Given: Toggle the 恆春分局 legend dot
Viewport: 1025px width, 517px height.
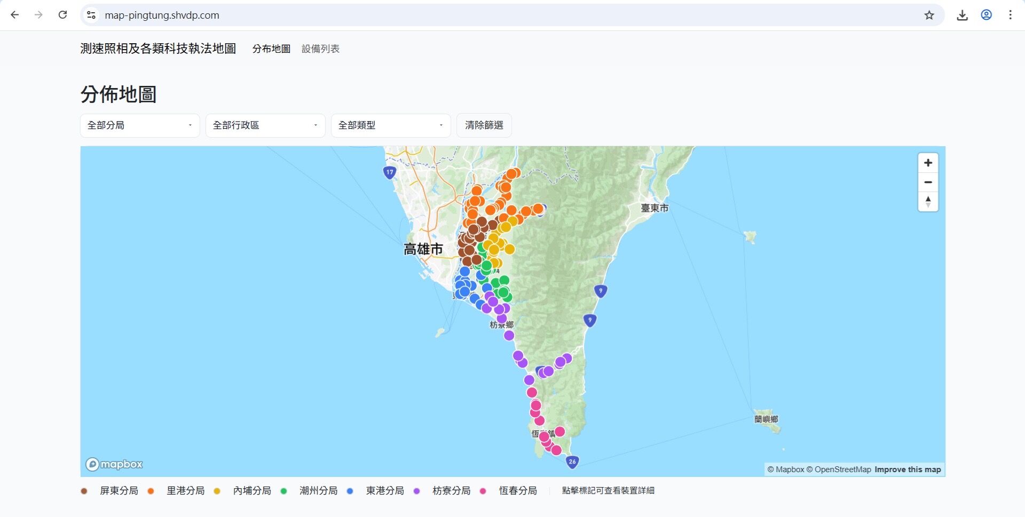Looking at the screenshot, I should click(x=482, y=490).
